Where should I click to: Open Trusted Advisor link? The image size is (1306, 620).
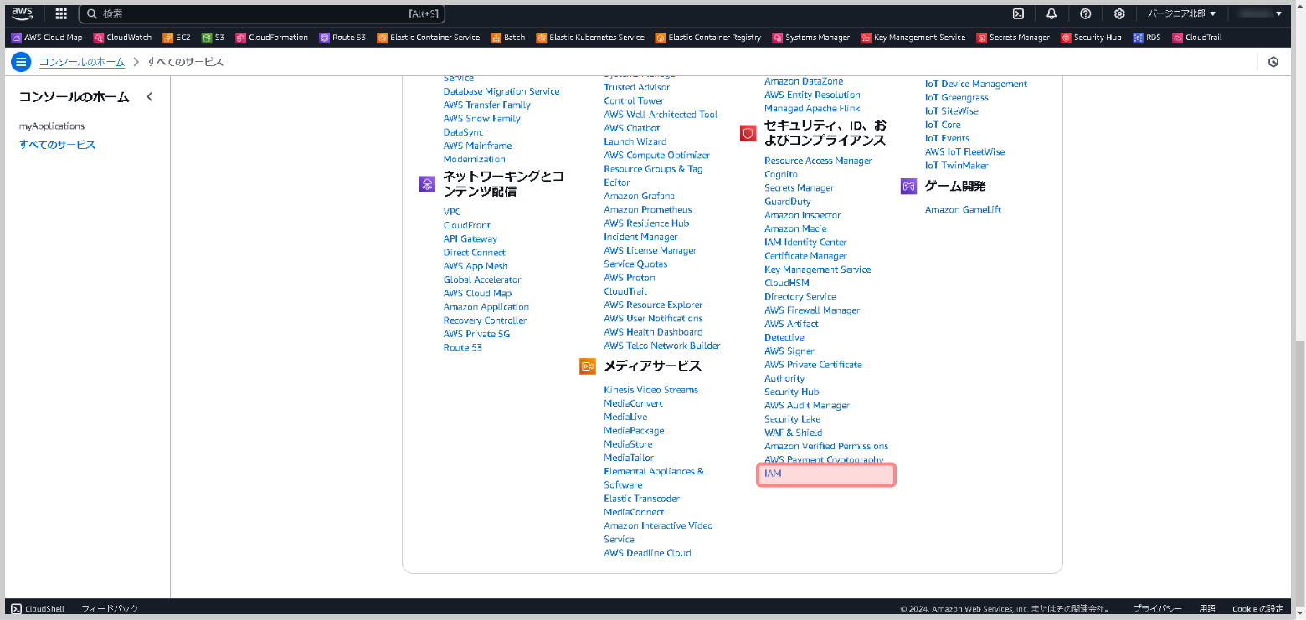coord(637,87)
